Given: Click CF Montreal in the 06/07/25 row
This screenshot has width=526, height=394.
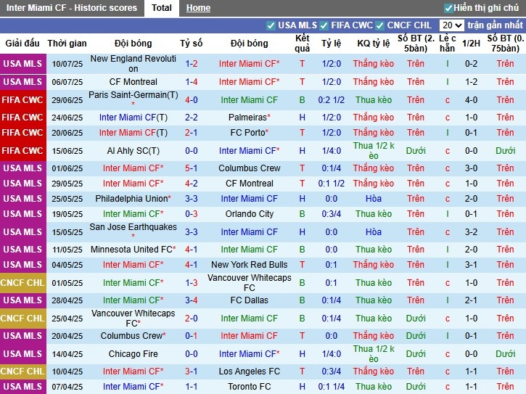Looking at the screenshot, I should tap(133, 81).
